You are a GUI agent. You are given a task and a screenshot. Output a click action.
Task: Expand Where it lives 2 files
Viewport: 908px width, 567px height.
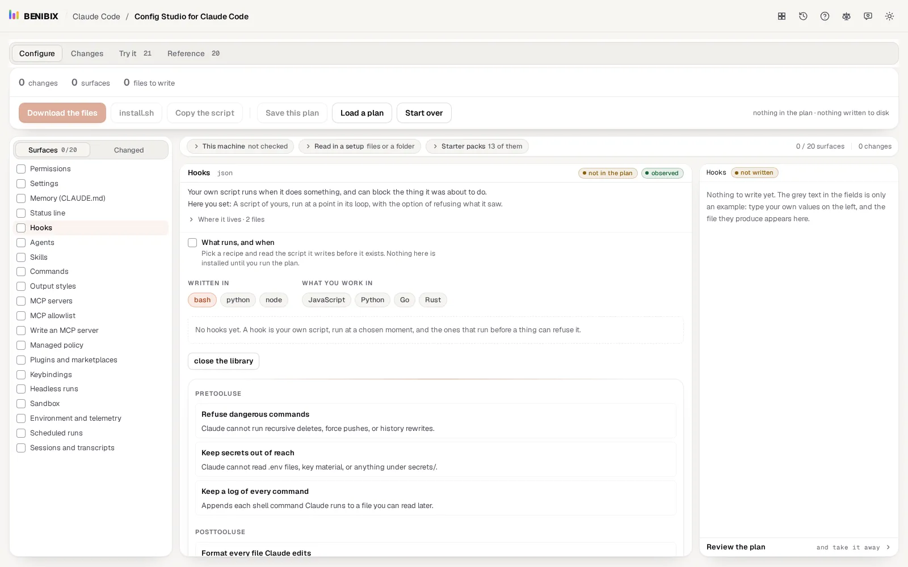226,219
